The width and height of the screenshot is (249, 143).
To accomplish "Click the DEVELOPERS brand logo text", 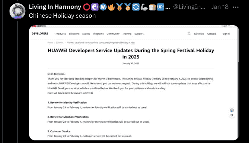I will pos(40,34).
